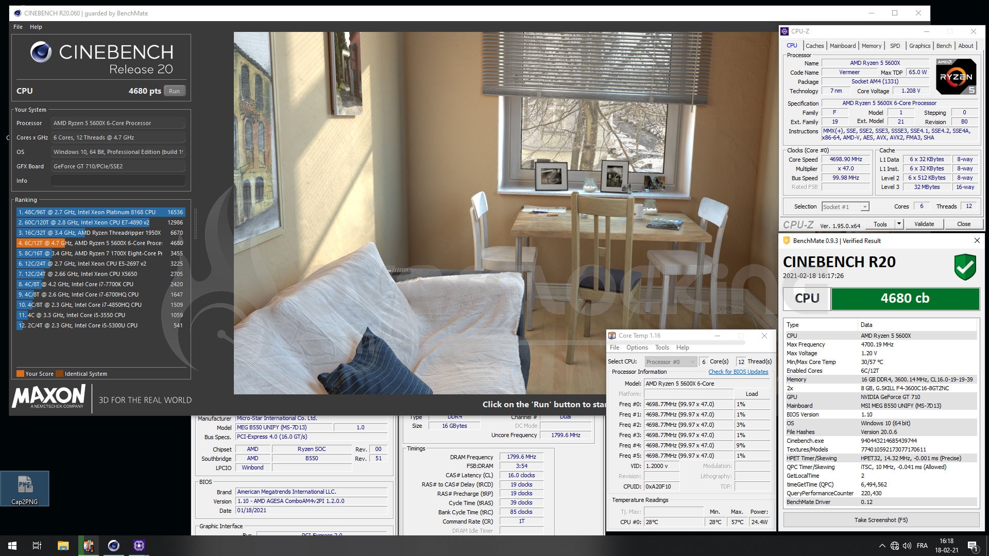989x556 pixels.
Task: Open the notification center icon
Action: click(973, 546)
